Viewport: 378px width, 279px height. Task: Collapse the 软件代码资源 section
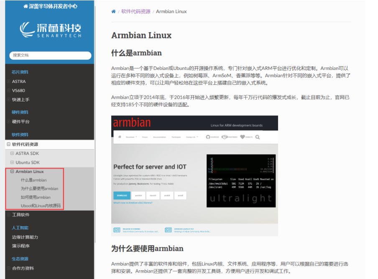[x=9, y=144]
